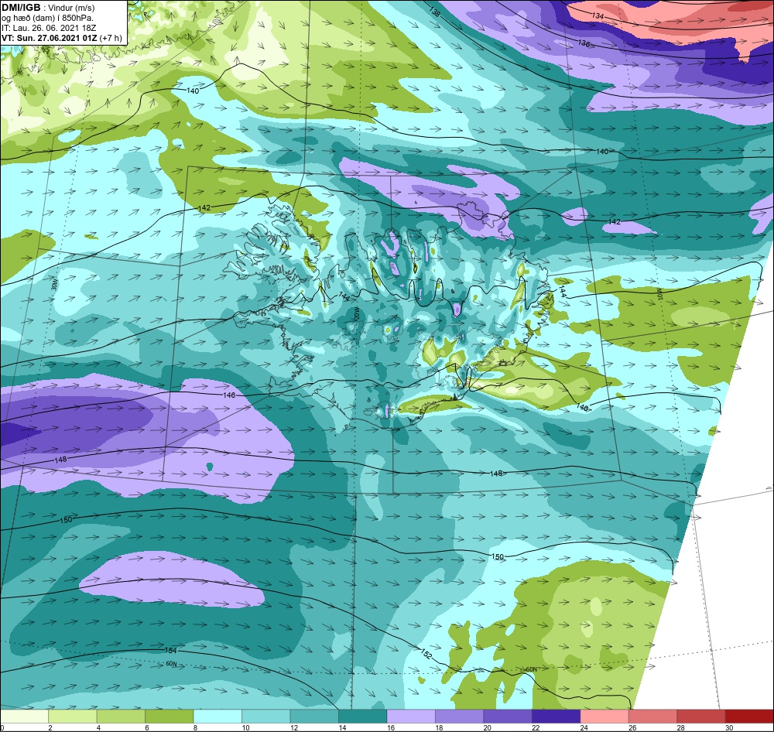Select the 144 contour label over central Iceland
The width and height of the screenshot is (774, 732).
tap(344, 297)
